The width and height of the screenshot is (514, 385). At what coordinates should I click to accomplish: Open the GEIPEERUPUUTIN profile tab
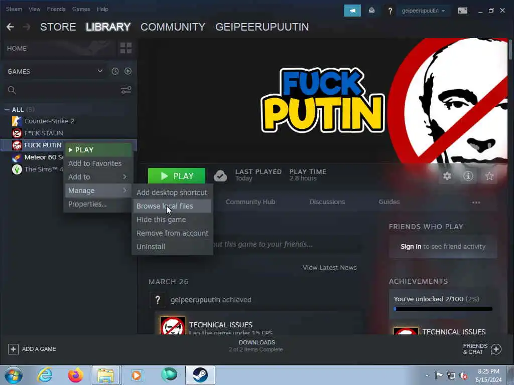pyautogui.click(x=262, y=27)
